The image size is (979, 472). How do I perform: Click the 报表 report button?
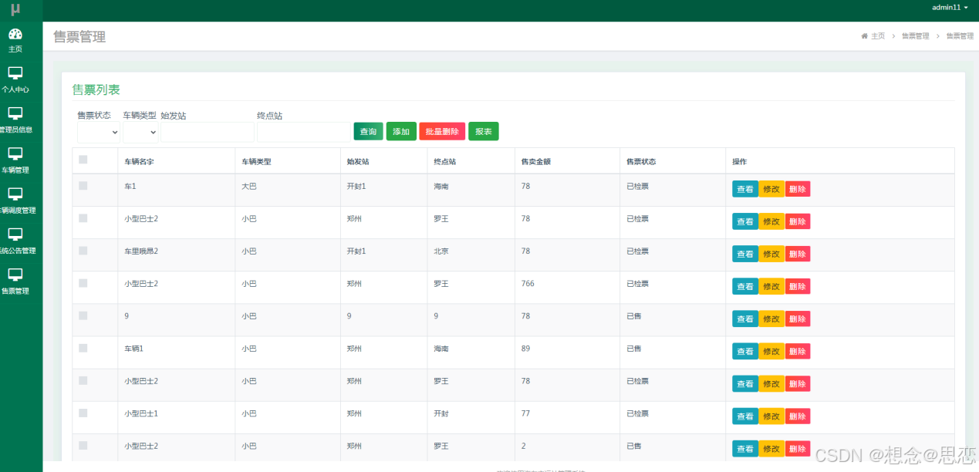pyautogui.click(x=484, y=132)
